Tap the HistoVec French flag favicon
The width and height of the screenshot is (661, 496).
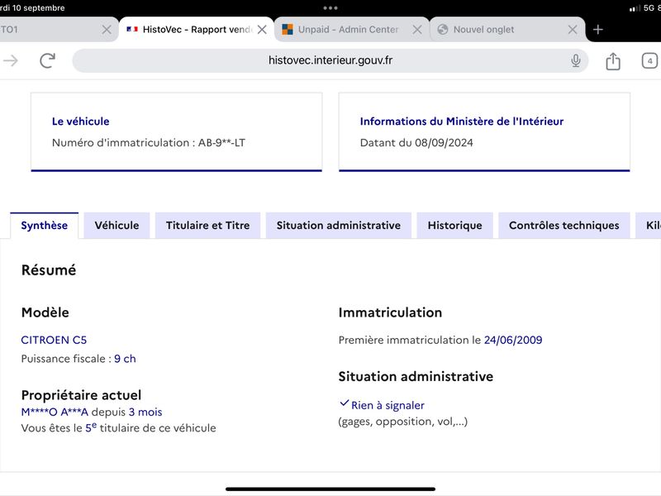click(x=132, y=29)
